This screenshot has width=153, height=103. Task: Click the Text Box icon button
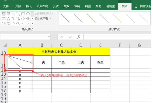(37, 18)
